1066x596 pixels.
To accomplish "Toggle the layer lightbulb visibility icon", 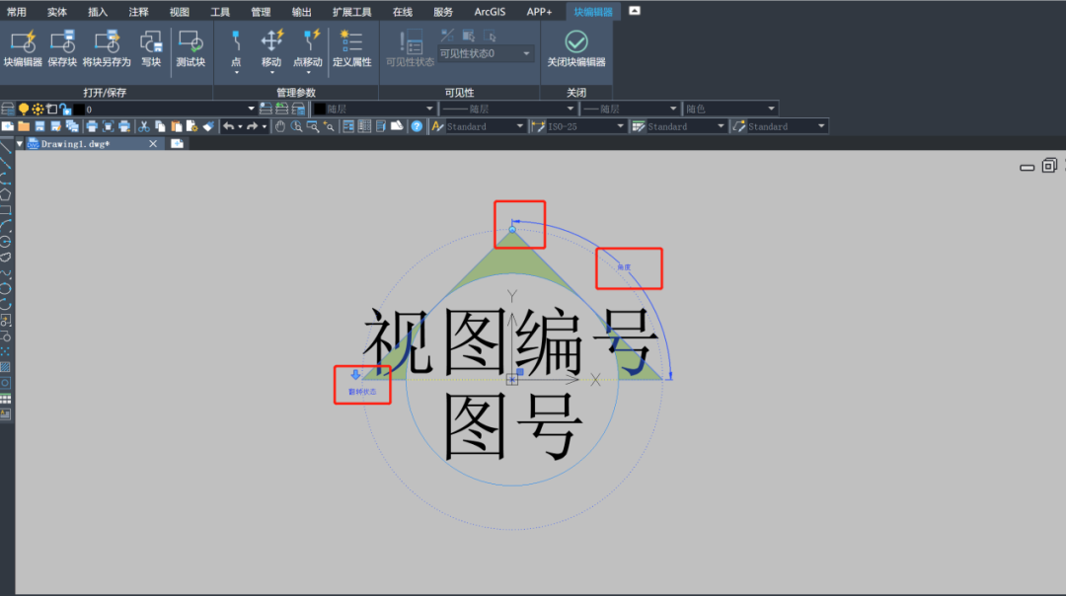I will coord(23,108).
